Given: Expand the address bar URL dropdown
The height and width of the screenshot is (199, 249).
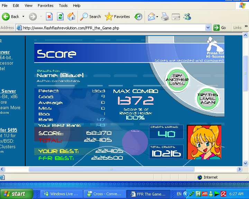Looking at the screenshot, I should click(208, 28).
